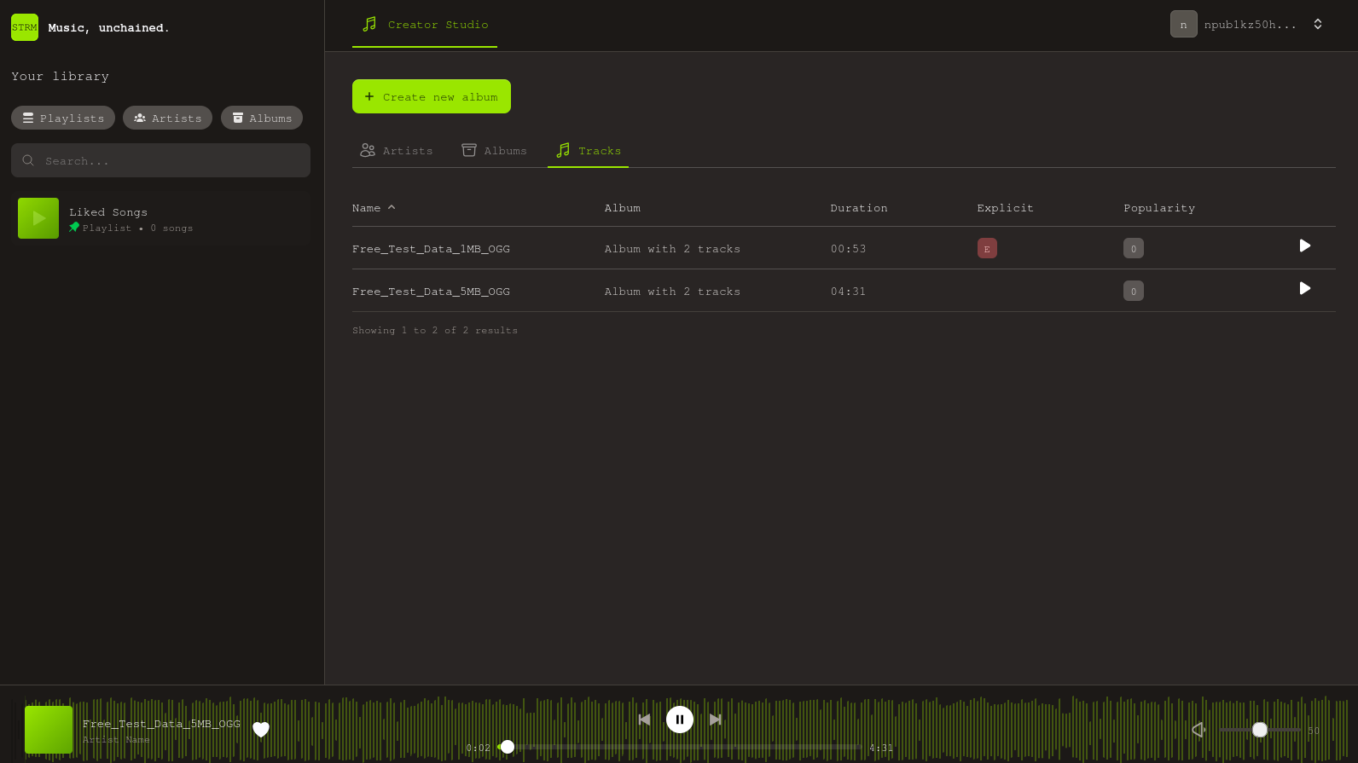This screenshot has width=1358, height=763.
Task: Skip to the next track
Action: pos(715,720)
